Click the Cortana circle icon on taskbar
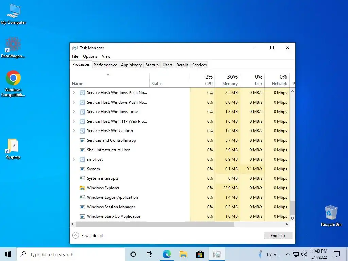 (133, 254)
